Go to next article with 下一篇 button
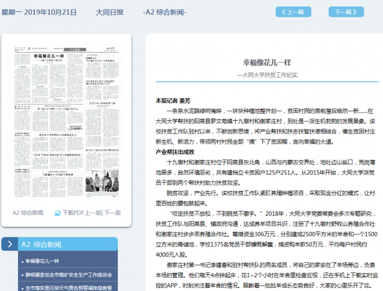This screenshot has width=383, height=291. [x=346, y=12]
